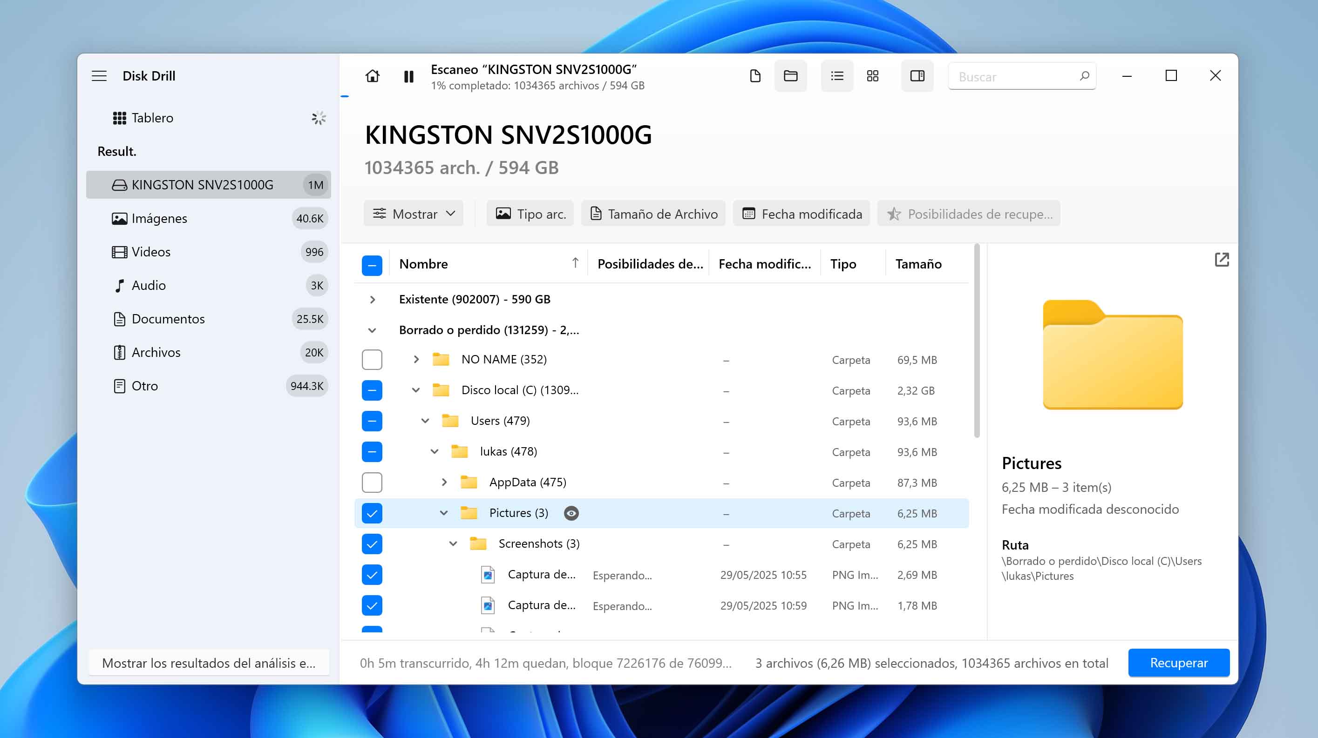
Task: Uncheck the 10:59 Captura de... file checkbox
Action: (x=372, y=605)
